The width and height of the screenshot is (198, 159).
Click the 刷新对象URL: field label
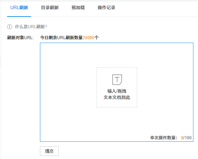(x=21, y=38)
